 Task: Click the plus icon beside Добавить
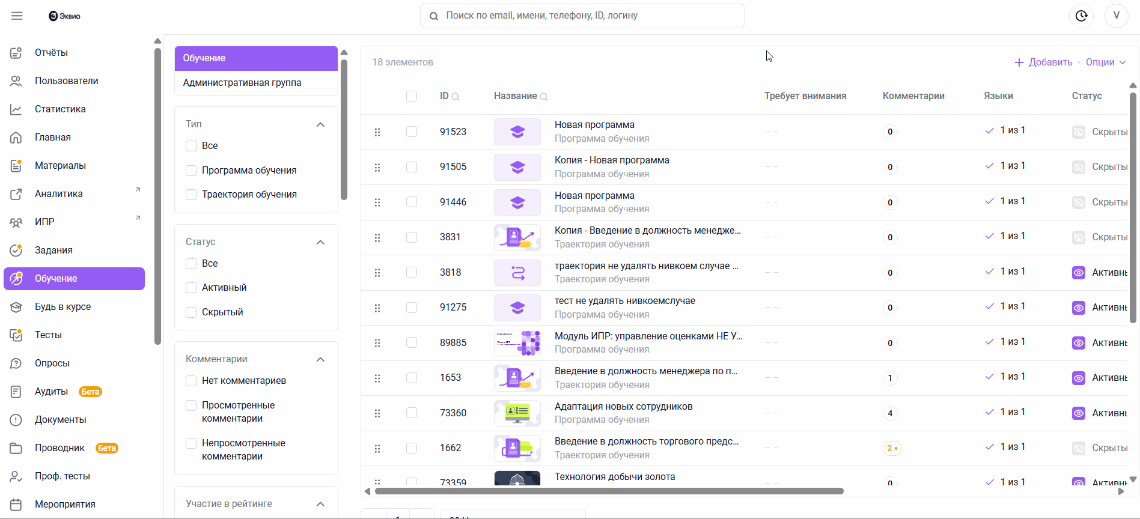(1019, 62)
